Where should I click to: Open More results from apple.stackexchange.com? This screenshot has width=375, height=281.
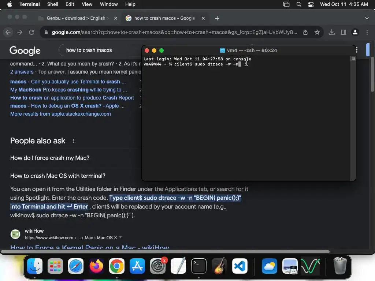click(60, 114)
